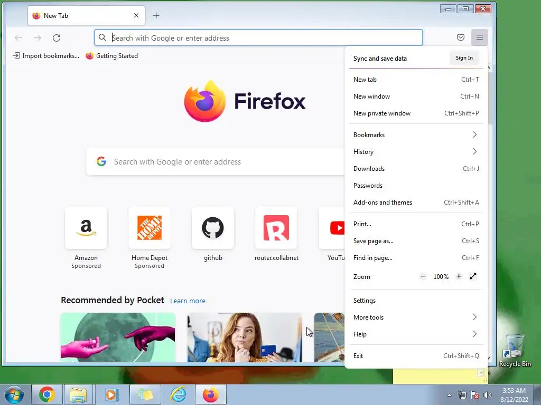Click the Action Center flag icon

[x=475, y=395]
